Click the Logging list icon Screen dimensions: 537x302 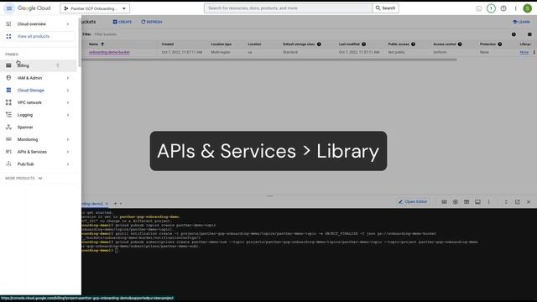click(x=8, y=115)
